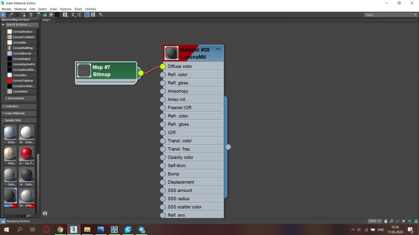The image size is (419, 235).
Task: Switch to the View1 tab
Action: (x=46, y=20)
